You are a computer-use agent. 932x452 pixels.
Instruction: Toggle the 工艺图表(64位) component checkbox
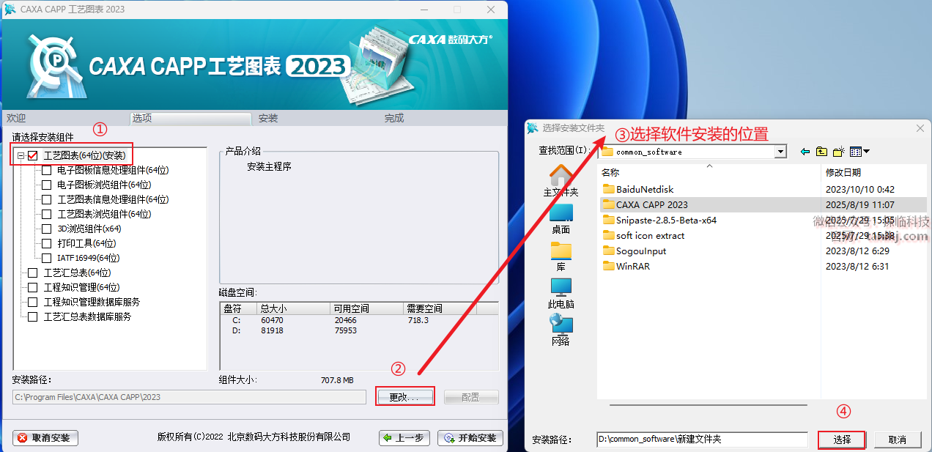click(33, 155)
